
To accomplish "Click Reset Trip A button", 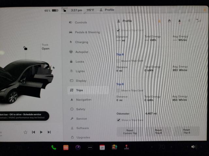I will [x=158, y=131].
